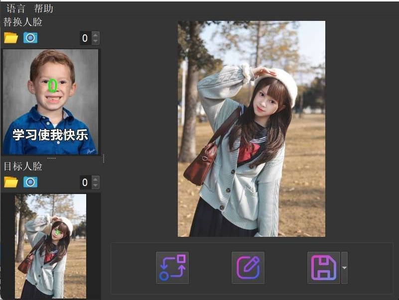Click camera icon under 替换人脸
The height and width of the screenshot is (300, 399).
pyautogui.click(x=30, y=38)
